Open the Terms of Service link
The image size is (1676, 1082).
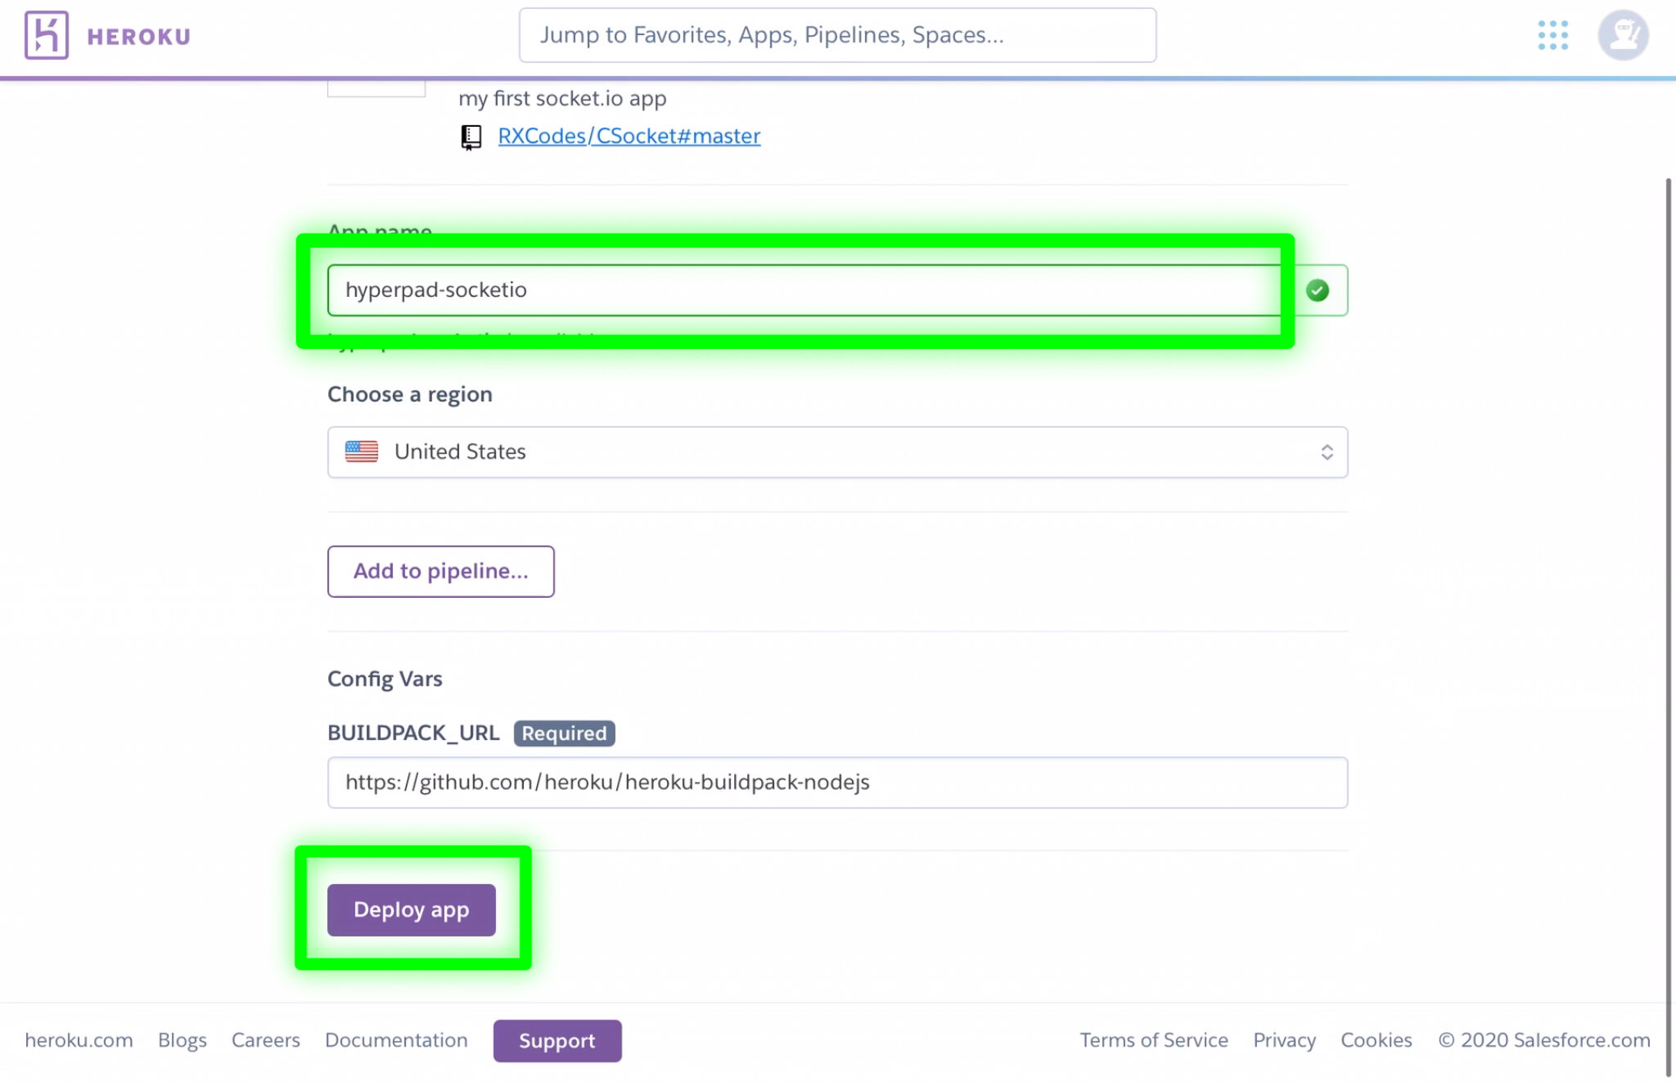point(1153,1040)
